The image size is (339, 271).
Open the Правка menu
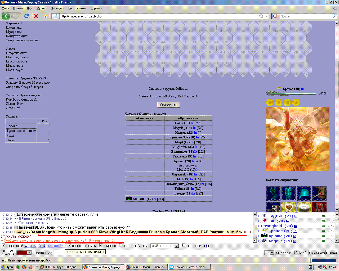pos(18,8)
